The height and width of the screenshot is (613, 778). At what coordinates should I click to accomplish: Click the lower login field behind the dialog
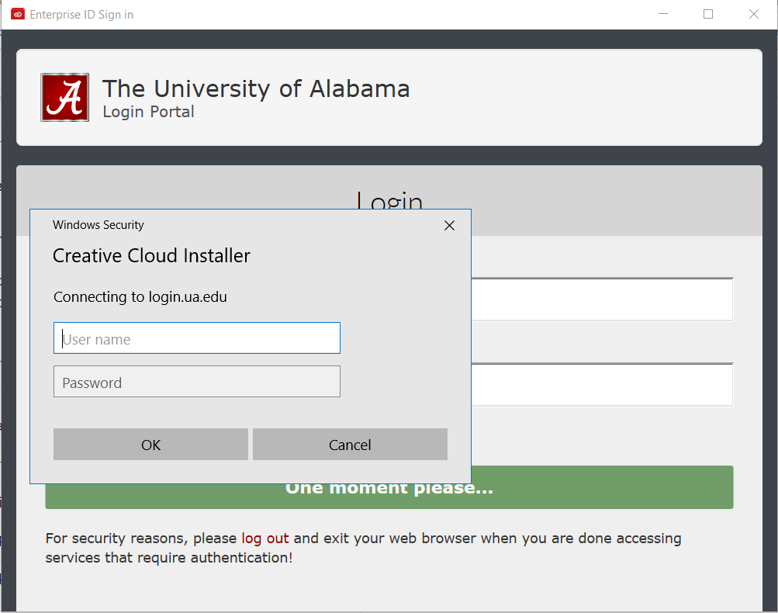602,385
